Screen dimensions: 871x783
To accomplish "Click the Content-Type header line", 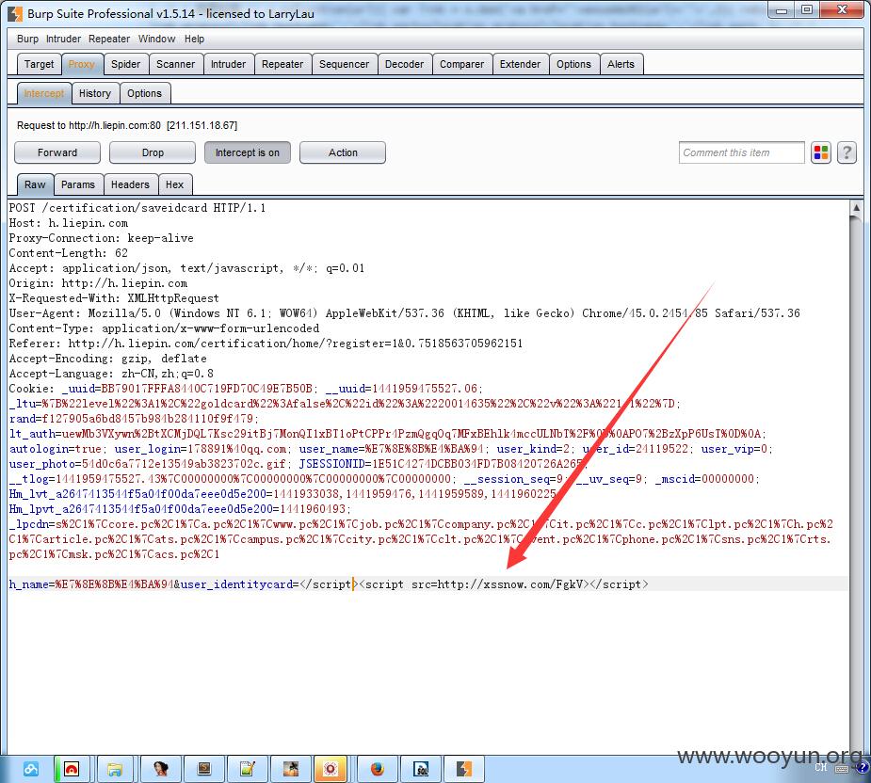I will pyautogui.click(x=164, y=328).
